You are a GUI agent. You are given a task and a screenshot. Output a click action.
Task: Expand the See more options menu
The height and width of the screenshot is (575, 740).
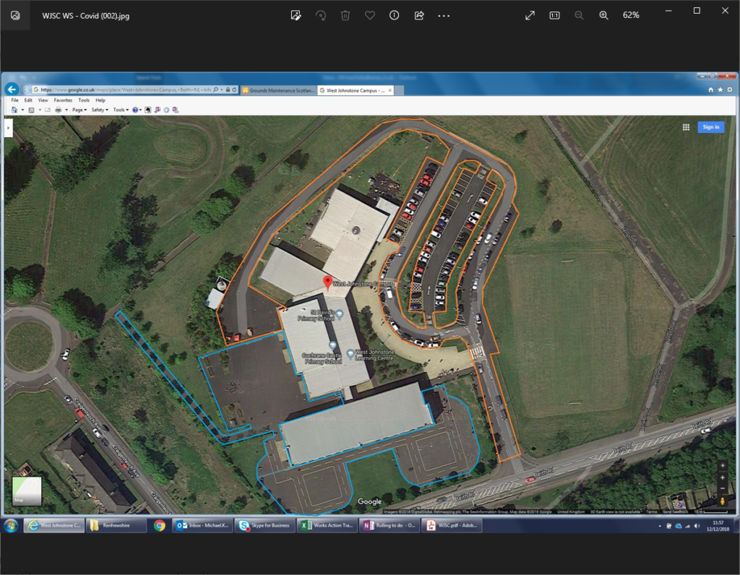coord(442,14)
